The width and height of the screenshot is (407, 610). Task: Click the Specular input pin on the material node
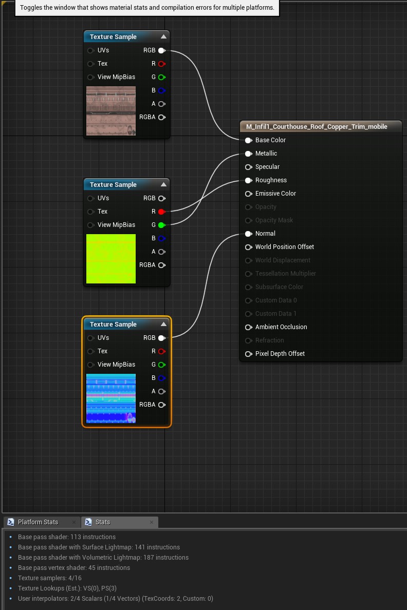(248, 167)
